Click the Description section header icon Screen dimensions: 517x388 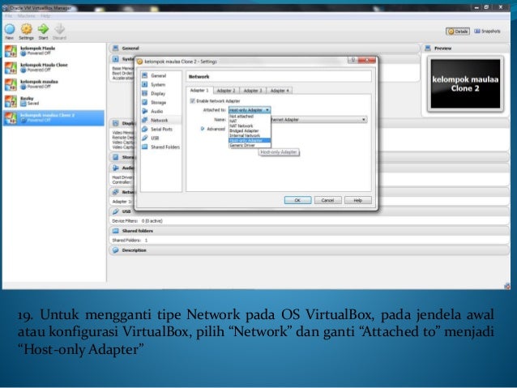tap(115, 250)
